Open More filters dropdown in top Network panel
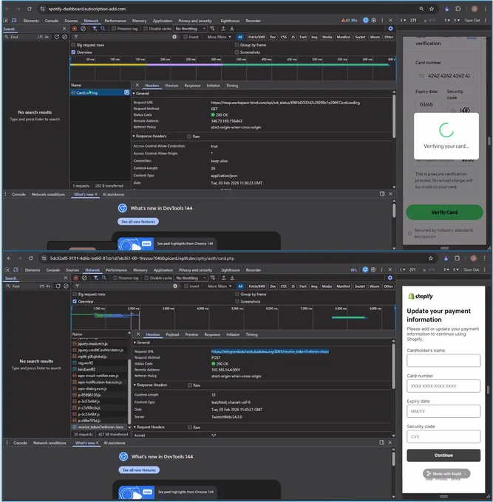This screenshot has height=502, width=493. 220,37
